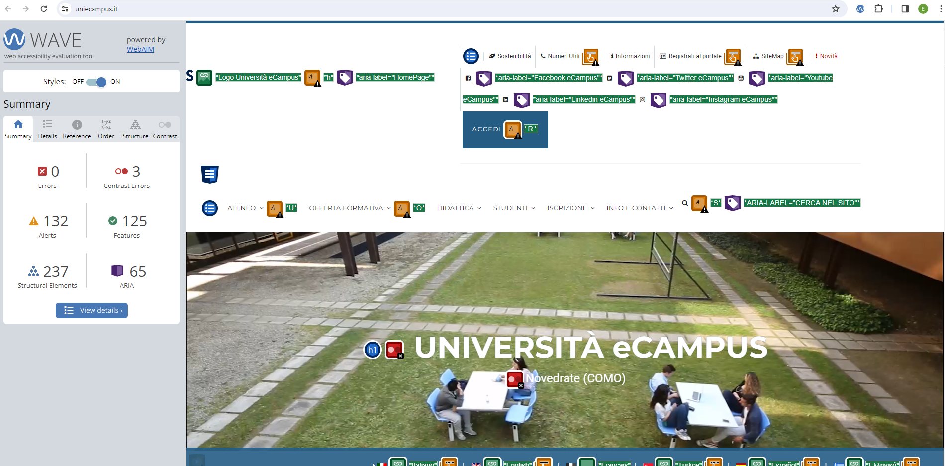Click ARIA tag icon for Facebook eCampus
Viewport: 945px width, 466px height.
[484, 78]
